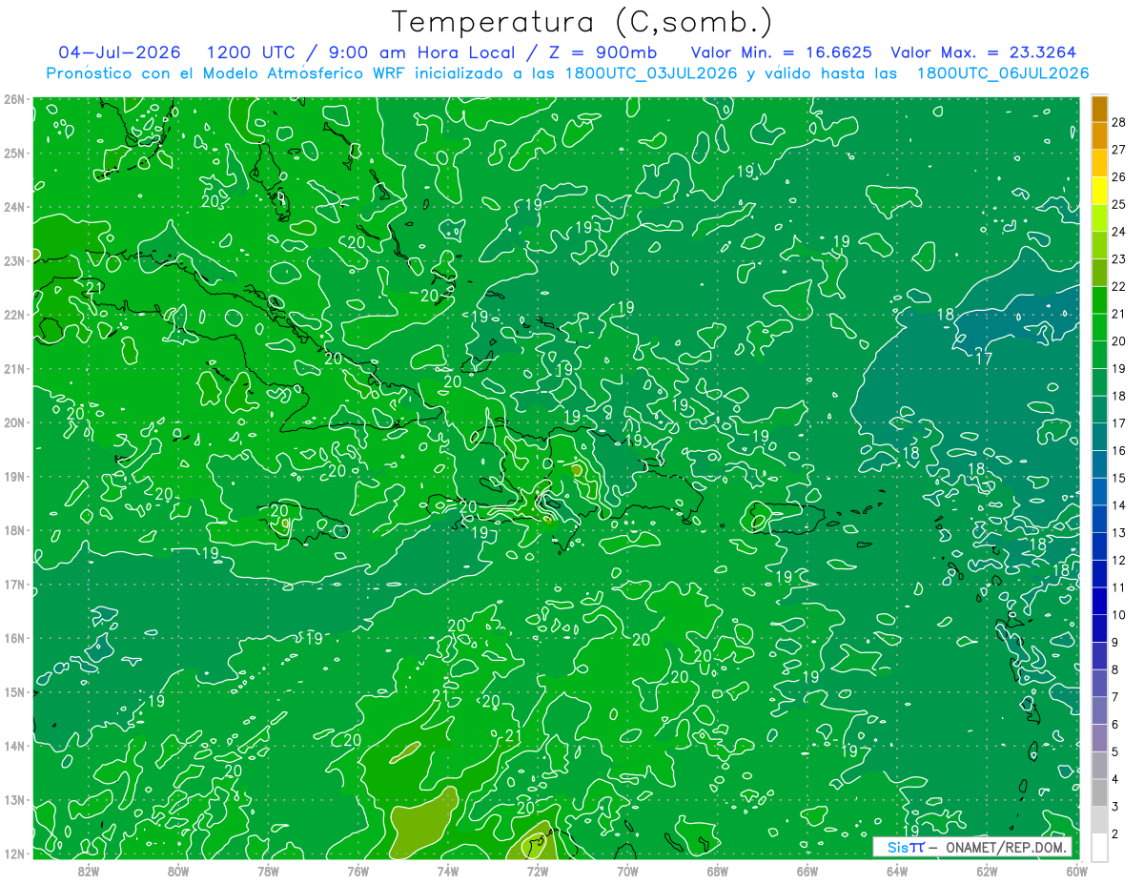The image size is (1144, 884).
Task: Click the 82W longitude axis label
Action: [x=88, y=870]
